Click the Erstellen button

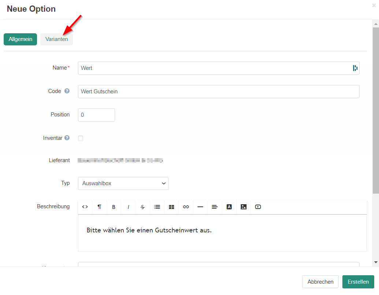(358, 282)
